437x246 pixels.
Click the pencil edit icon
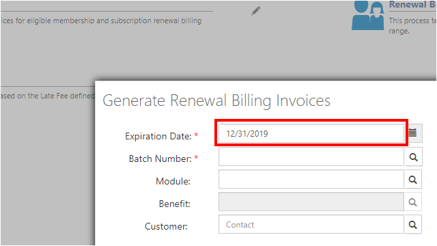pyautogui.click(x=255, y=11)
